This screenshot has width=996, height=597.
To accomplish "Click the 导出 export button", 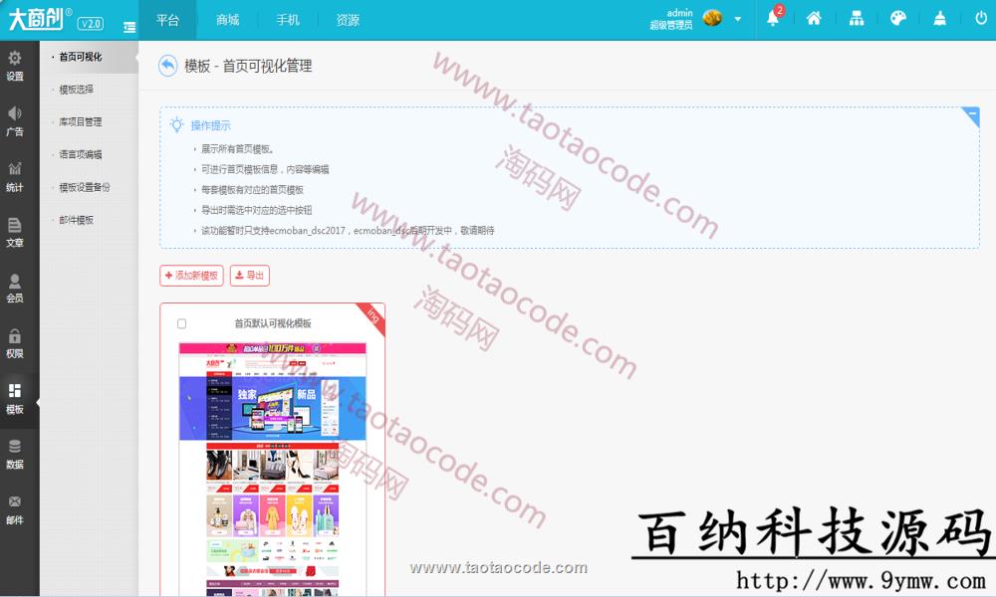I will tap(249, 276).
